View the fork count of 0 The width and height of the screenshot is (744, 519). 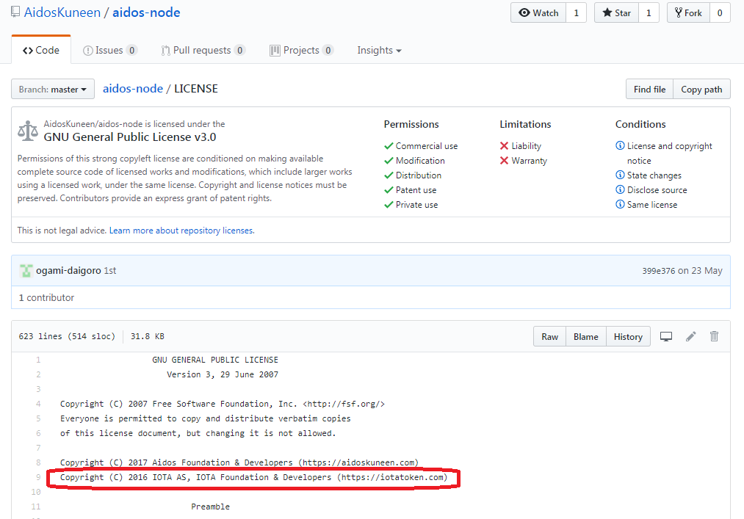[x=720, y=12]
